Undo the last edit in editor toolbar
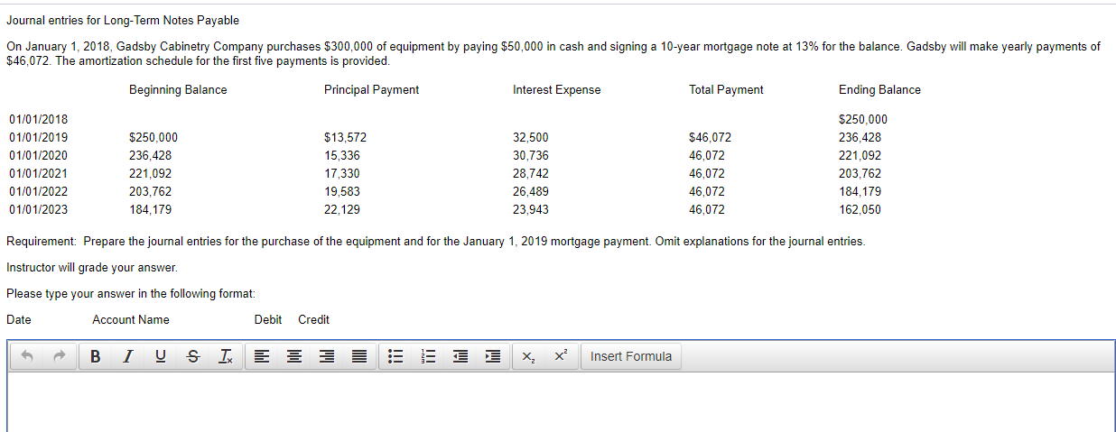1116x432 pixels. 28,356
